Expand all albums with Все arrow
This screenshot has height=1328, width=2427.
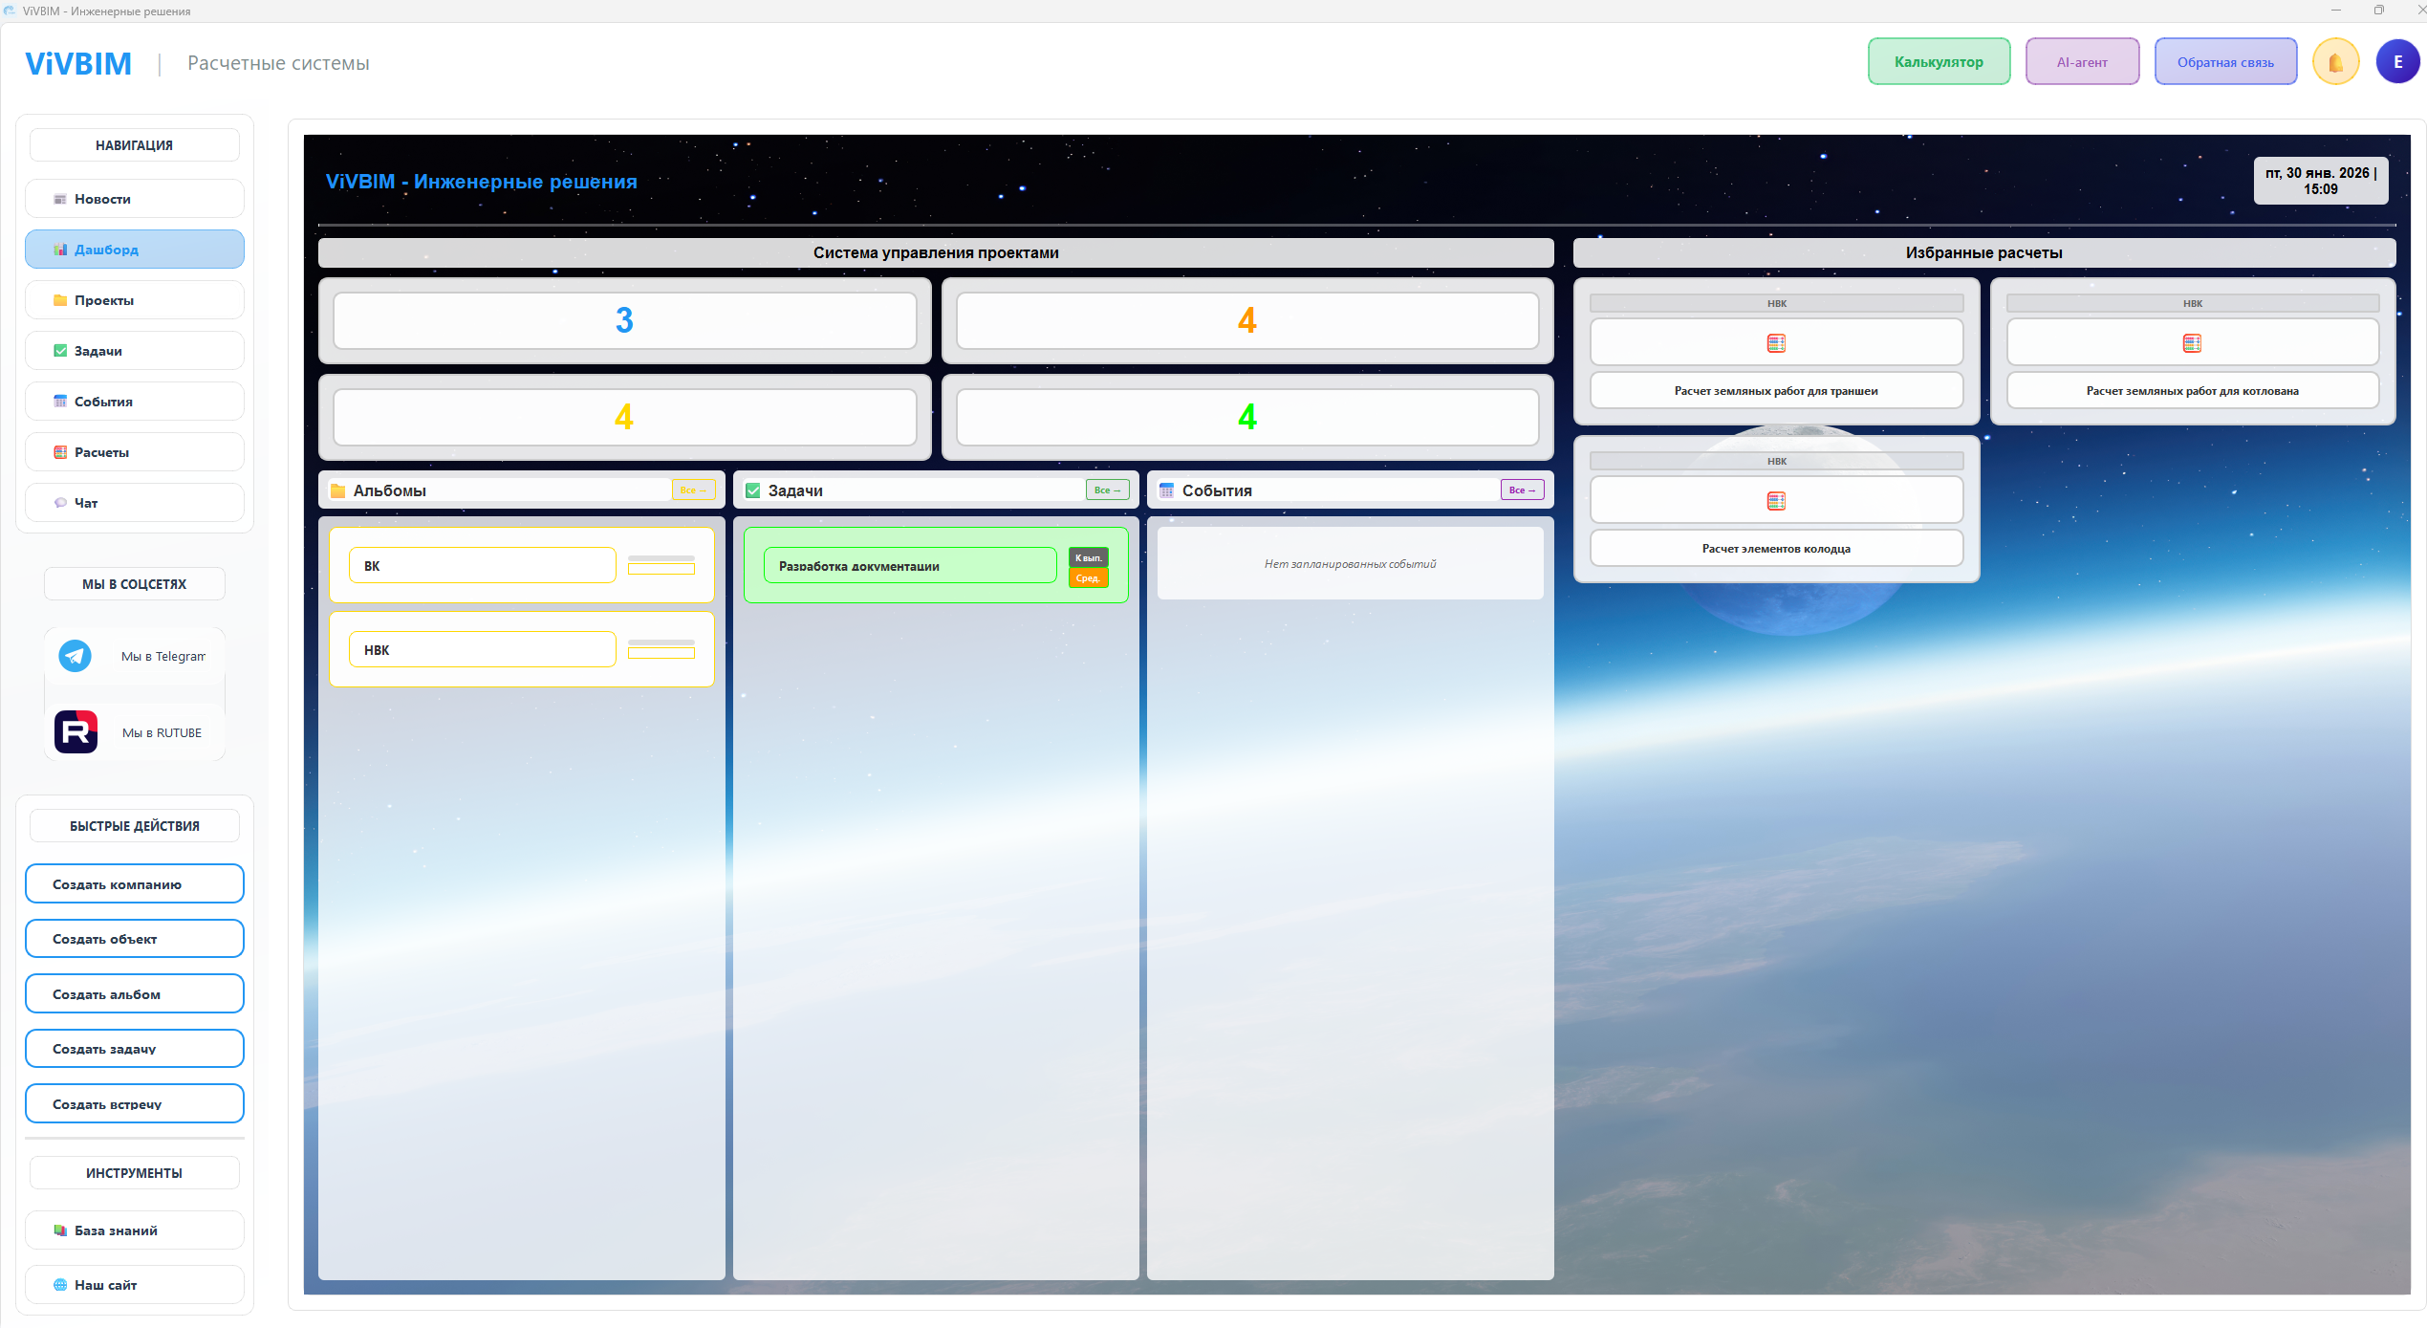[x=693, y=490]
